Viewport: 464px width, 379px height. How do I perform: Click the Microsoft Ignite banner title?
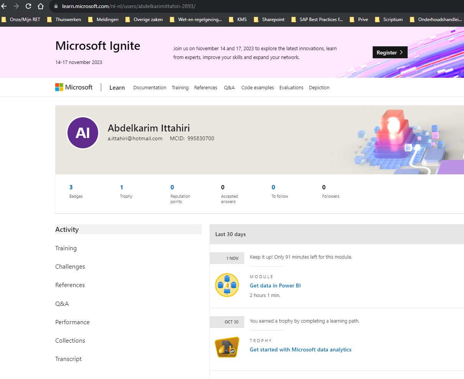pyautogui.click(x=98, y=46)
